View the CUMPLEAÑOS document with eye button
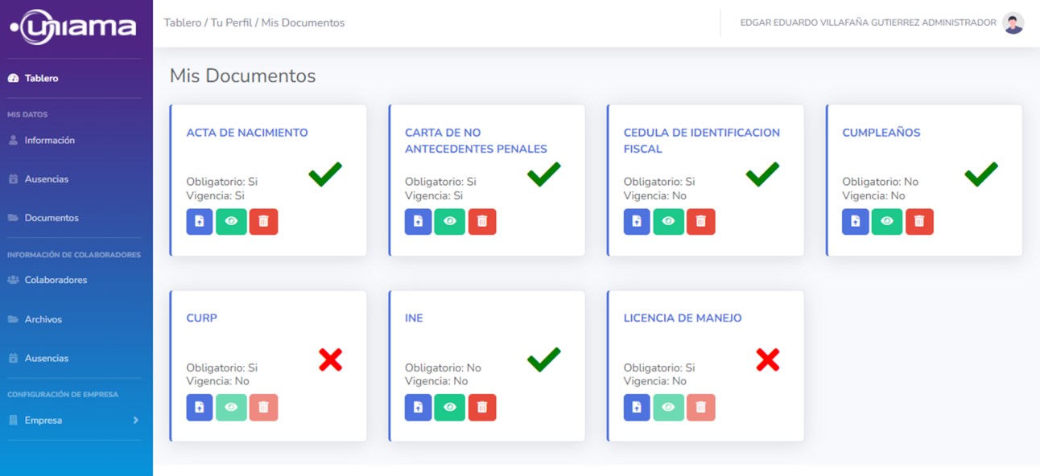This screenshot has width=1040, height=476. point(887,222)
